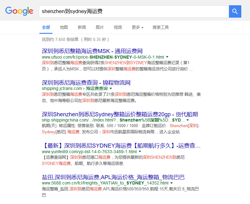The image size is (250, 204).
Task: Switch to the 新闻 tab
Action: click(82, 27)
